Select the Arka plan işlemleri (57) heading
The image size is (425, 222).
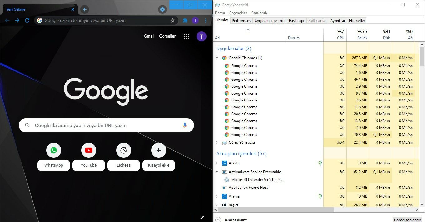(241, 154)
